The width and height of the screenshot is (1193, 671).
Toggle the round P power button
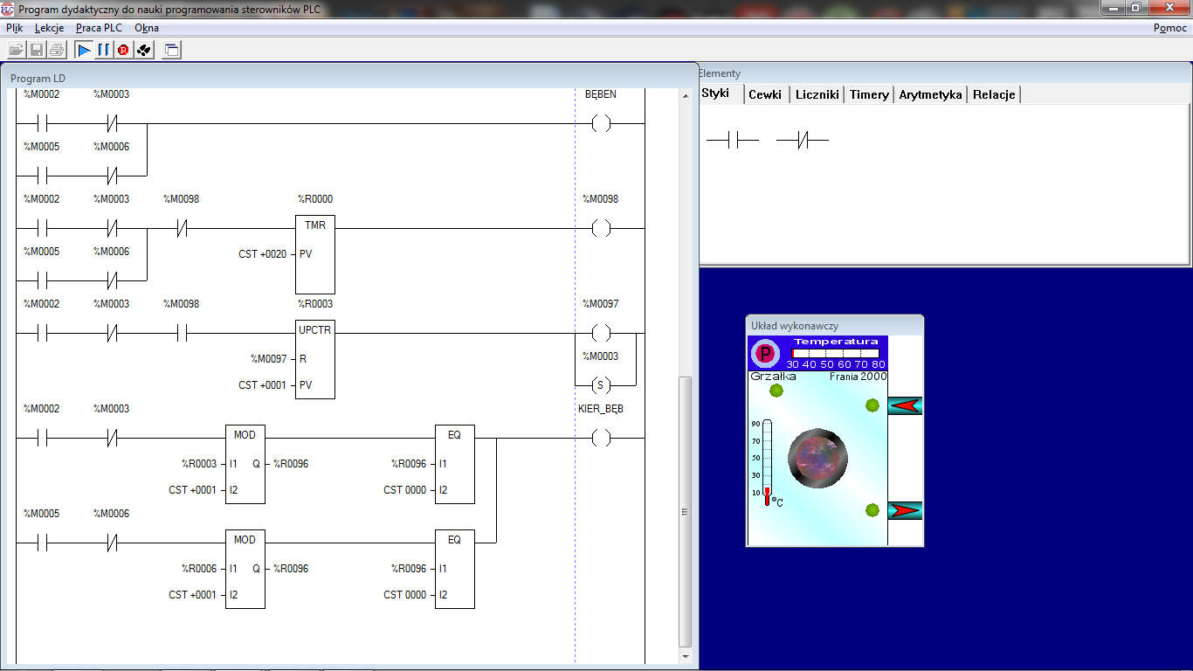[x=765, y=354]
